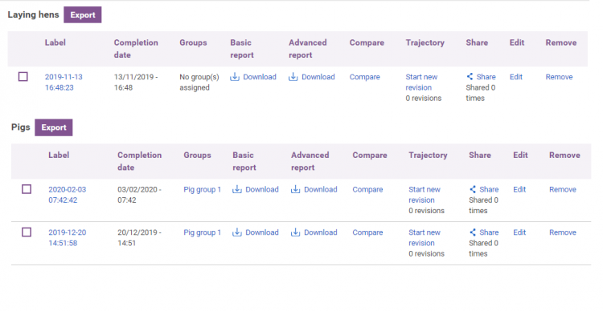Click 'Shared 0 times' in the 2020-02-03 row
Screen dimensions: 603x311
483,205
